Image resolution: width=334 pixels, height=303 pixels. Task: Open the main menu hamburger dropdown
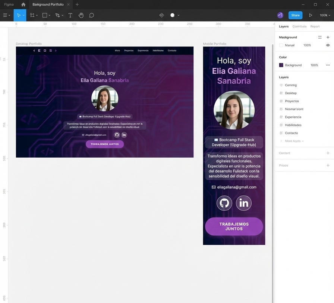point(6,15)
